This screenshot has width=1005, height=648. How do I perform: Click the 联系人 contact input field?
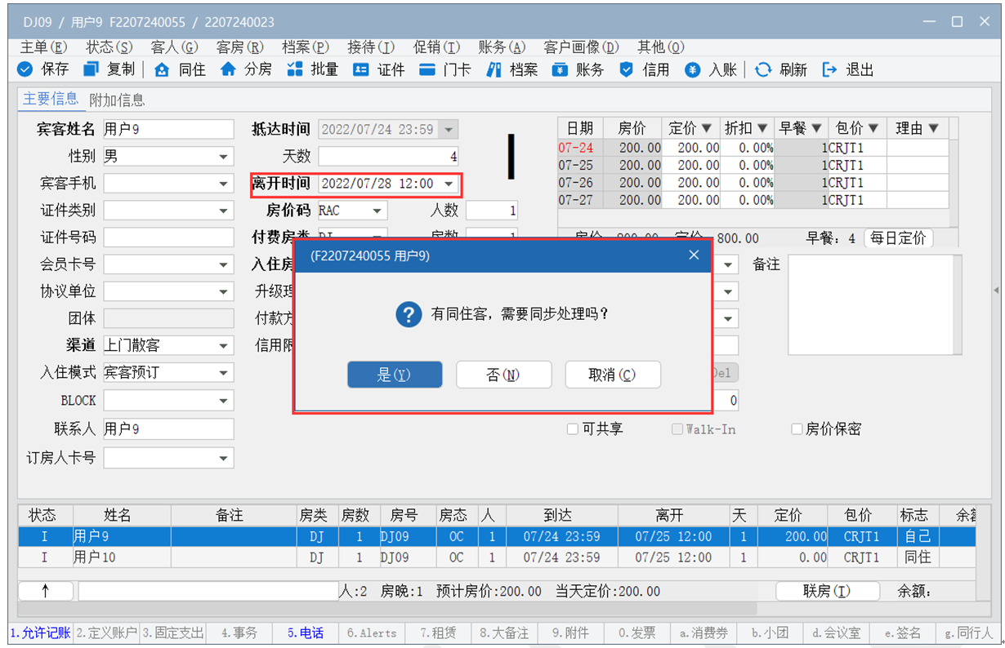tap(168, 428)
